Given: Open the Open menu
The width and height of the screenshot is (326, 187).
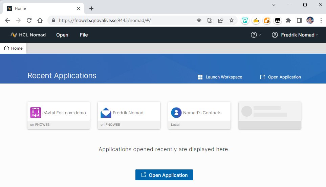Looking at the screenshot, I should pyautogui.click(x=62, y=35).
